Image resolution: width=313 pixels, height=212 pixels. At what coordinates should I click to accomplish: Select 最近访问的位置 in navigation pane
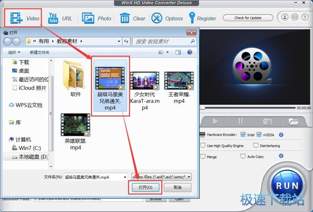coord(30,79)
